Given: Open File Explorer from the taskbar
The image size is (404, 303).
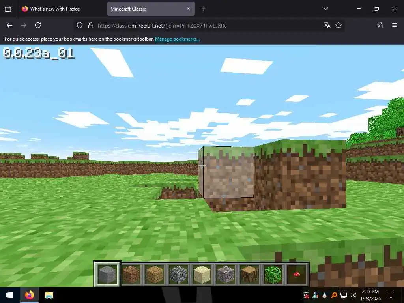Looking at the screenshot, I should pos(49,295).
